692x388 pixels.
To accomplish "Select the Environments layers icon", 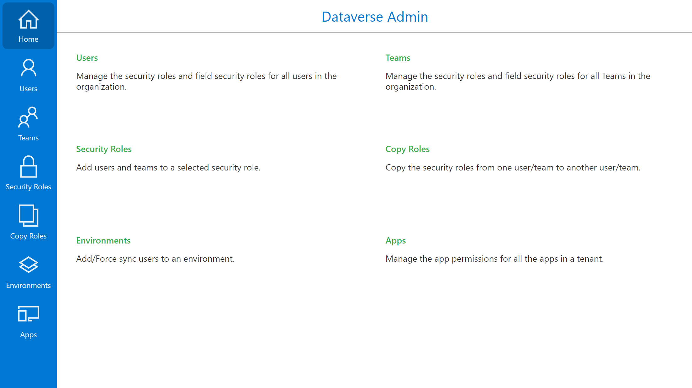I will (x=28, y=265).
